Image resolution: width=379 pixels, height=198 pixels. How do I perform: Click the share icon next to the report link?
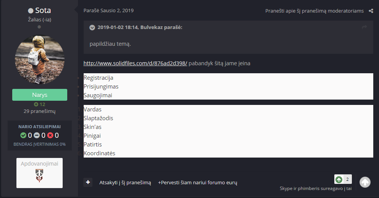pyautogui.click(x=371, y=11)
